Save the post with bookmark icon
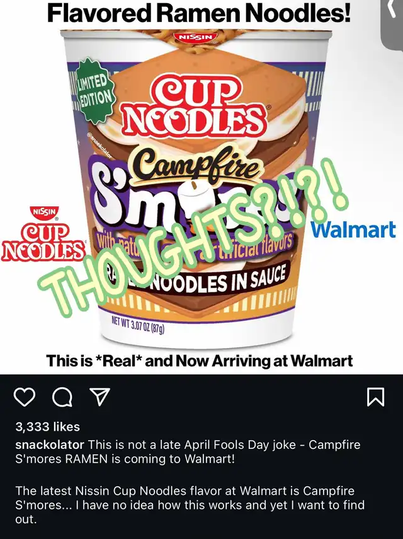Screen dimensions: 403x539 pos(376,397)
